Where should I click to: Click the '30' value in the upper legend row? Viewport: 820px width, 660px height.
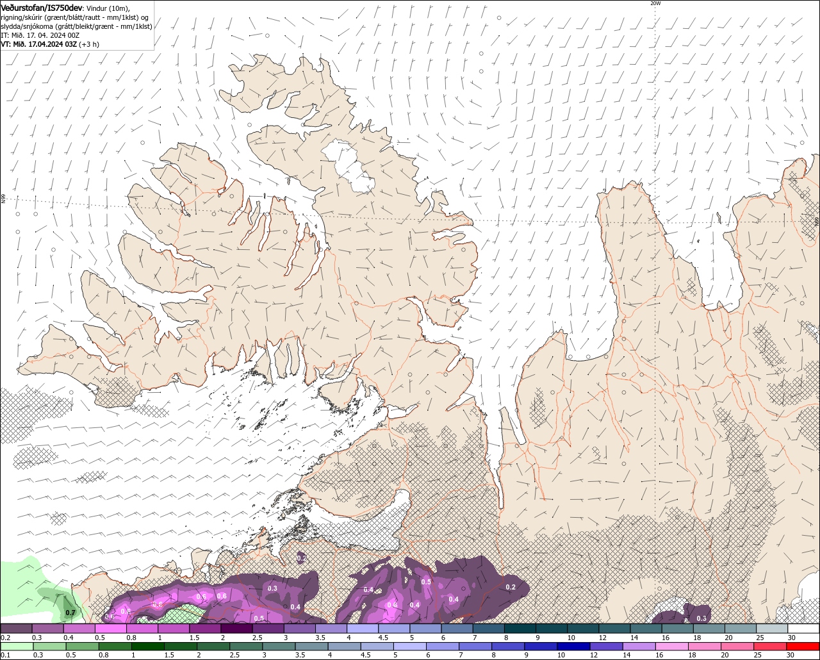point(791,638)
